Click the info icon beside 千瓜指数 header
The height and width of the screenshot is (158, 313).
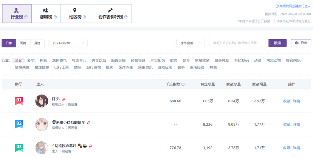(x=183, y=84)
